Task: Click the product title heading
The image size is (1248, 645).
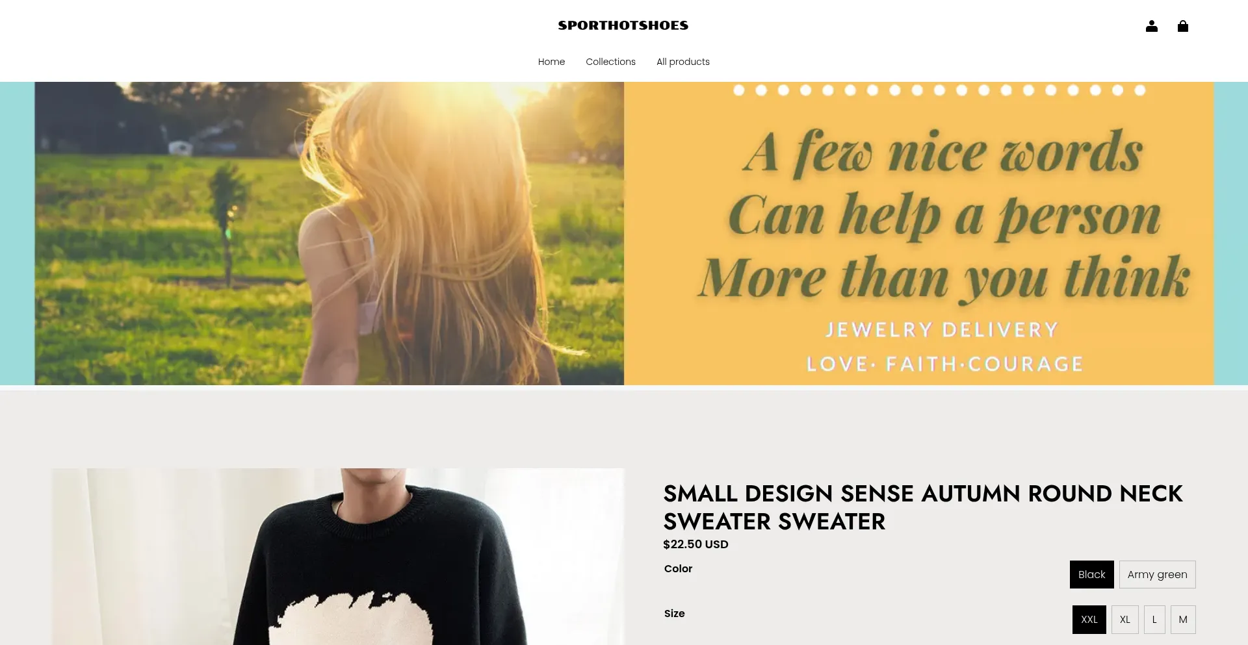Action: pyautogui.click(x=923, y=507)
